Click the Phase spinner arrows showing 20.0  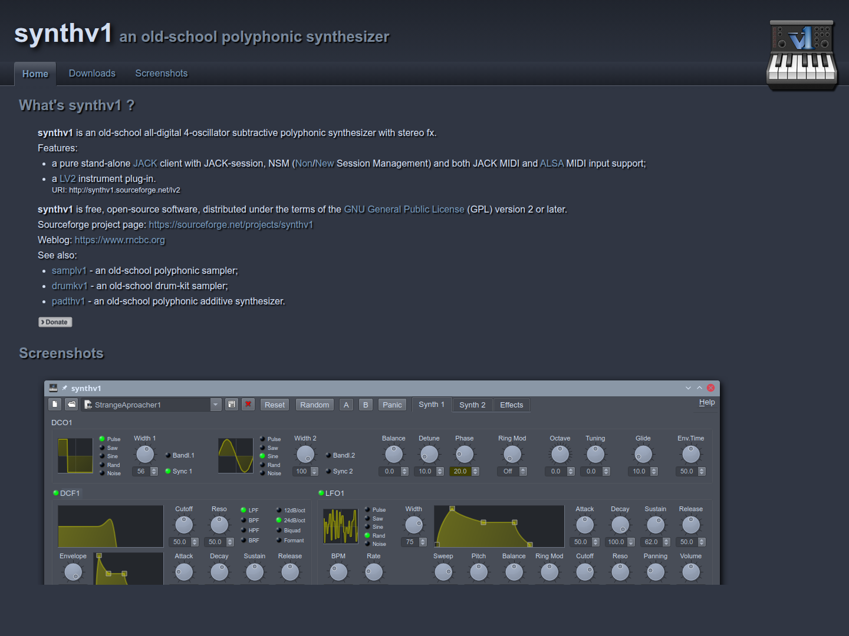(x=475, y=471)
